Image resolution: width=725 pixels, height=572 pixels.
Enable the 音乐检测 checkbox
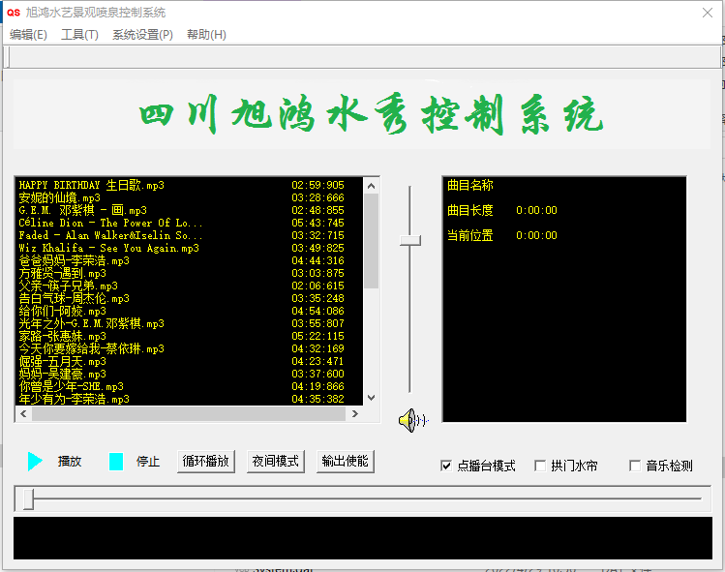[x=635, y=466]
